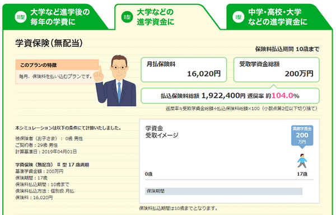The height and width of the screenshot is (215, 336).
Task: Click 保険料:16,020円 line
Action: tap(34, 198)
